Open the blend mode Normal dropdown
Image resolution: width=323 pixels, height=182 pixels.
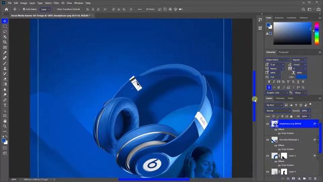278,111
